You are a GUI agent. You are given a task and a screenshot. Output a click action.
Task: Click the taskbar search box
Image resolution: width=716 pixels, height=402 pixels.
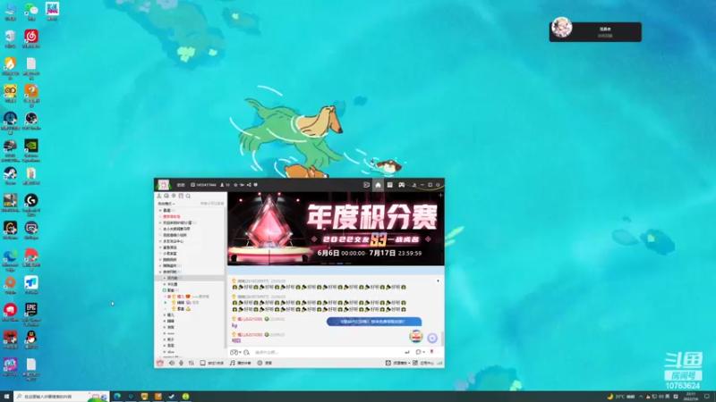point(61,397)
